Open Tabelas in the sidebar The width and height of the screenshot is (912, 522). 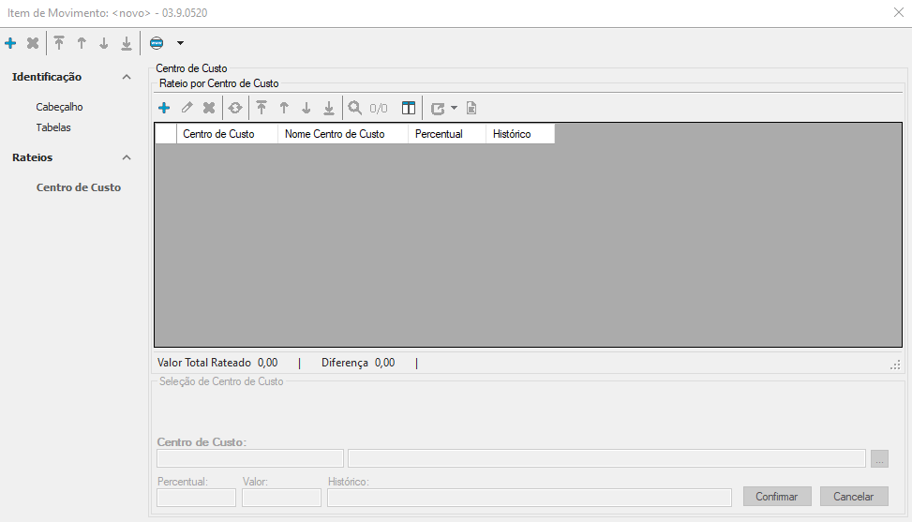tap(53, 127)
